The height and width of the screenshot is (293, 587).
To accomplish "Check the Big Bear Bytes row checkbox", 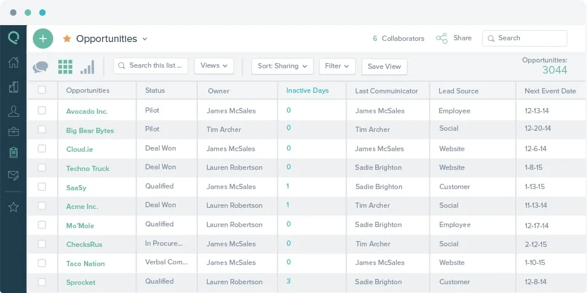I will (42, 129).
